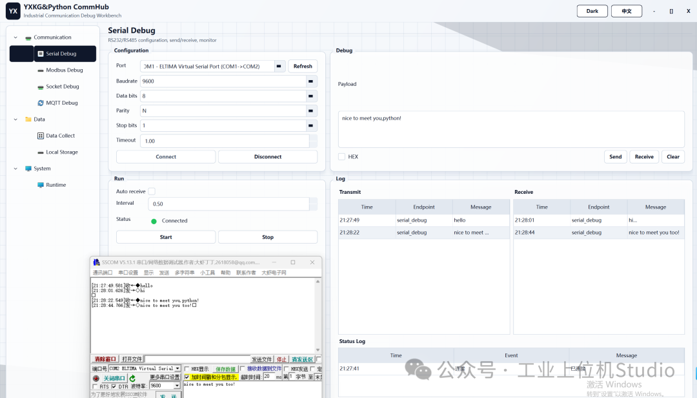
Task: Open the Baudrate dropdown
Action: 310,81
